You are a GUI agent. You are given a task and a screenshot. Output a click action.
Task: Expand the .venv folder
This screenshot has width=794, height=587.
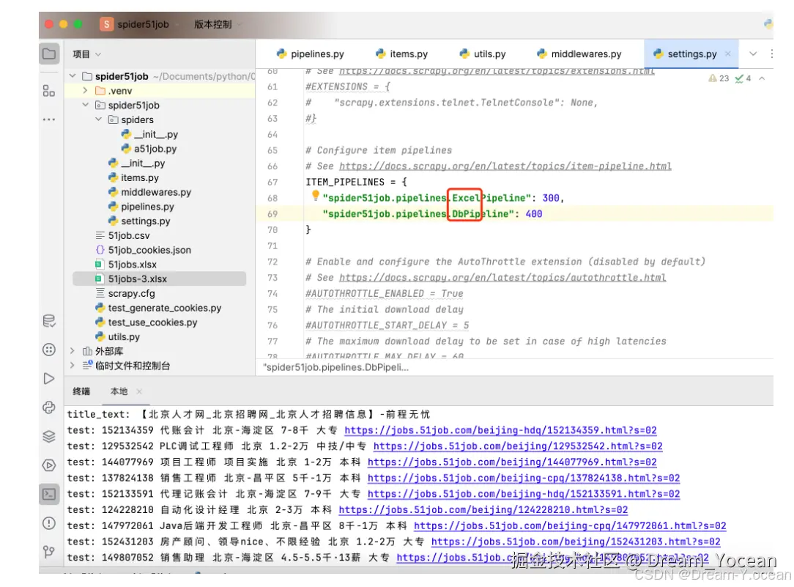pos(85,90)
